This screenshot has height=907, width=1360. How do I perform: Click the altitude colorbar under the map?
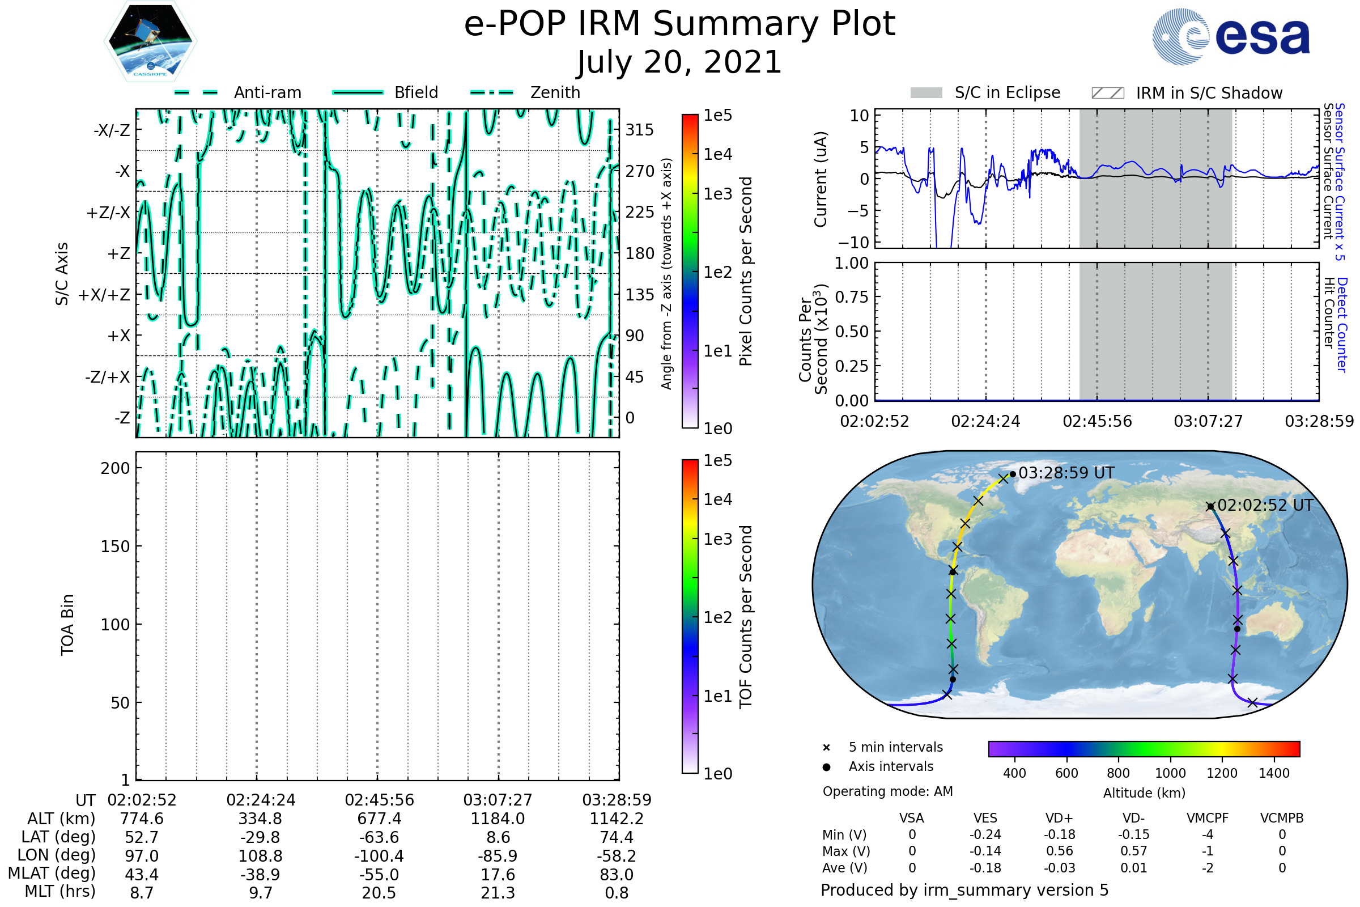point(1144,748)
